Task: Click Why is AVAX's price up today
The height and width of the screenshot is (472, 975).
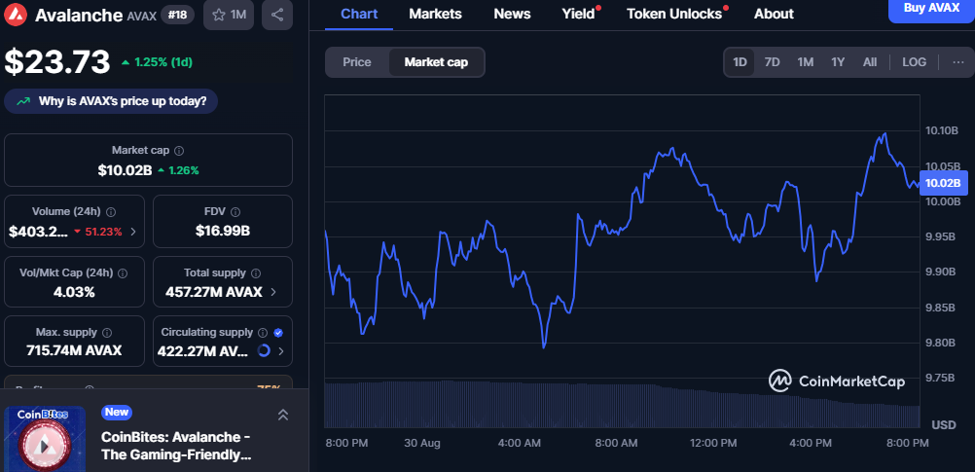Action: [x=111, y=101]
